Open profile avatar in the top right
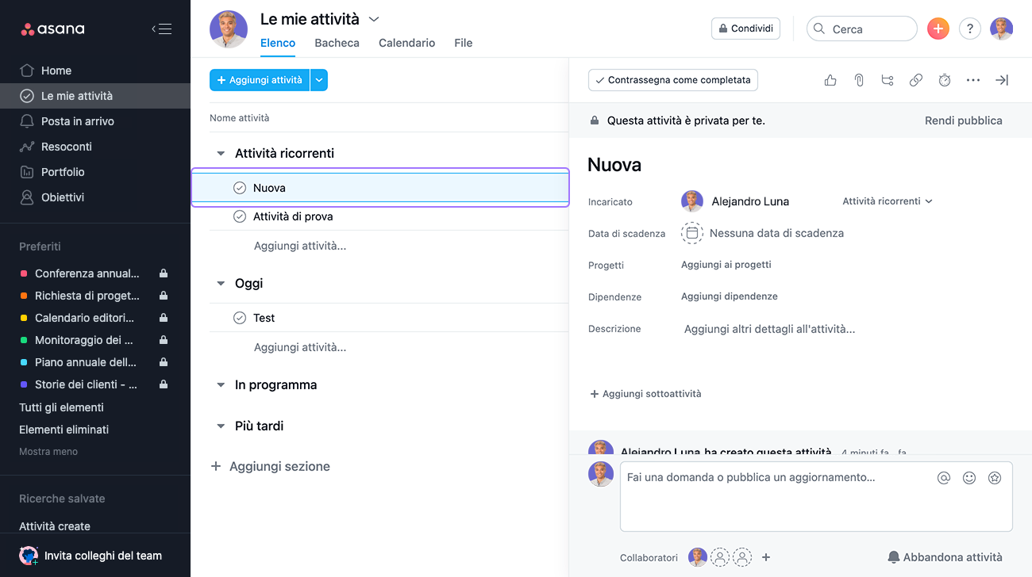Viewport: 1032px width, 577px height. [x=1001, y=29]
